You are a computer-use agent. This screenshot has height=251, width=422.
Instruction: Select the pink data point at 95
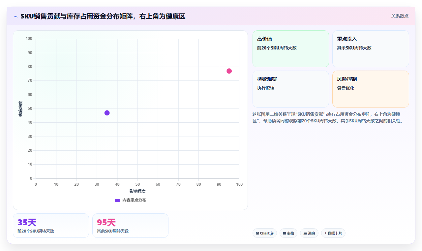pos(229,71)
